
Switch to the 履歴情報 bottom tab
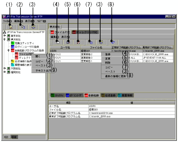pos(125,95)
